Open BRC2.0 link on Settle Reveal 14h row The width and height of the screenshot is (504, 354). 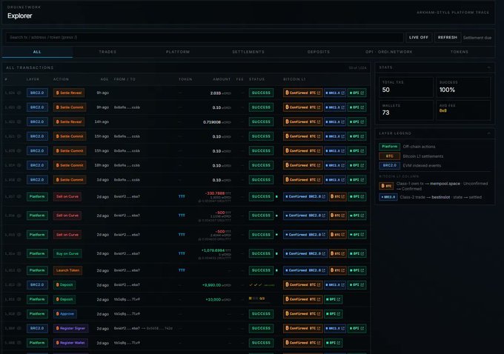click(335, 121)
